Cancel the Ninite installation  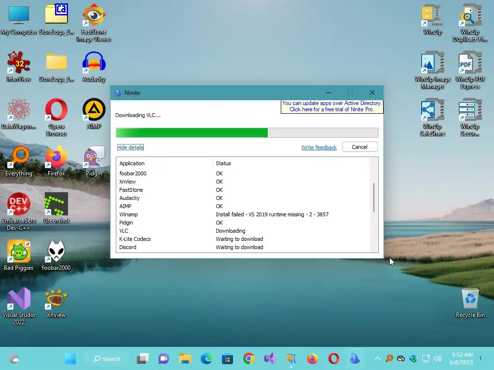click(x=359, y=147)
